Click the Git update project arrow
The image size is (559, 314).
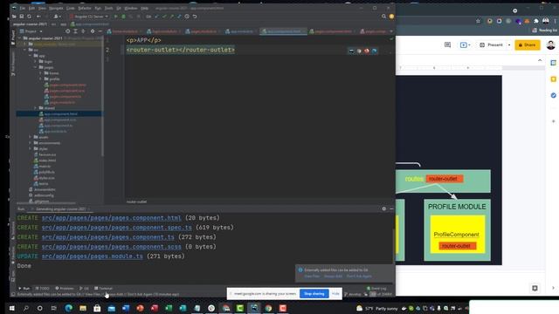point(157,17)
